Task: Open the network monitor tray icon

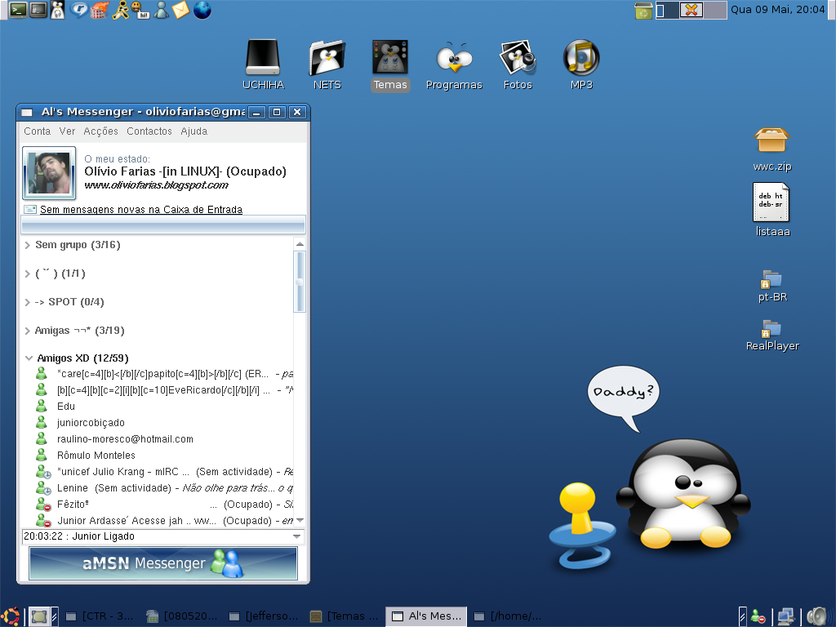Action: click(x=785, y=616)
